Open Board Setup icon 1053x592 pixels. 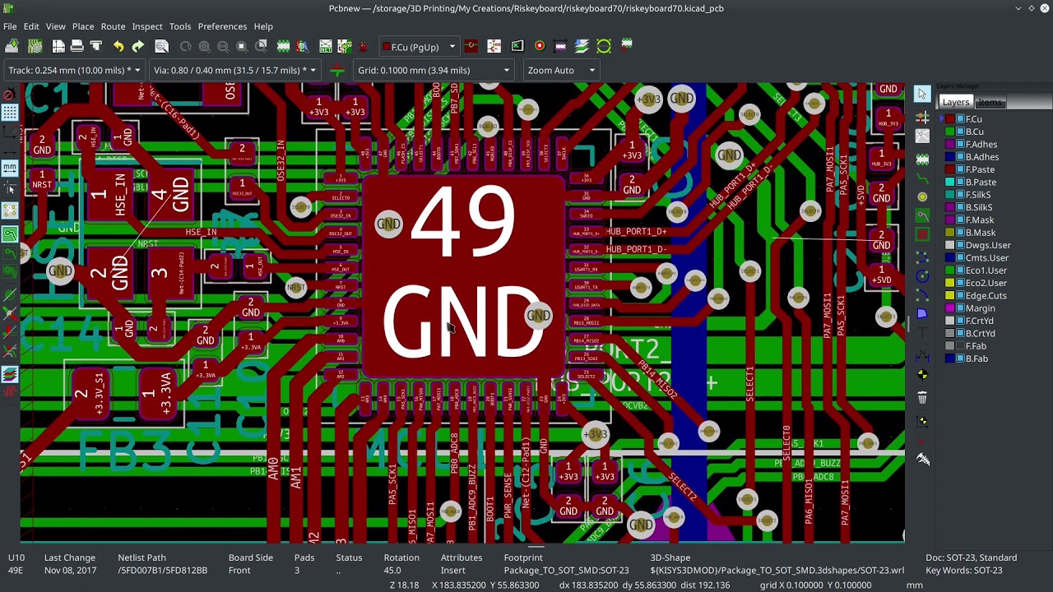(x=35, y=46)
